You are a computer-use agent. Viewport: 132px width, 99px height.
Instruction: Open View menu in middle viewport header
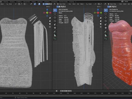pos(70,4)
